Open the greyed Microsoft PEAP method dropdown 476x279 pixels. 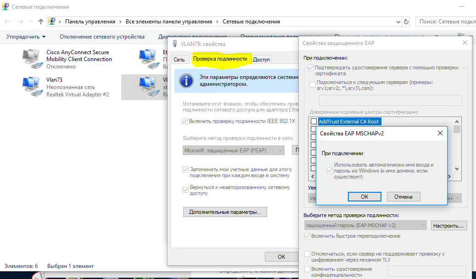click(x=234, y=150)
